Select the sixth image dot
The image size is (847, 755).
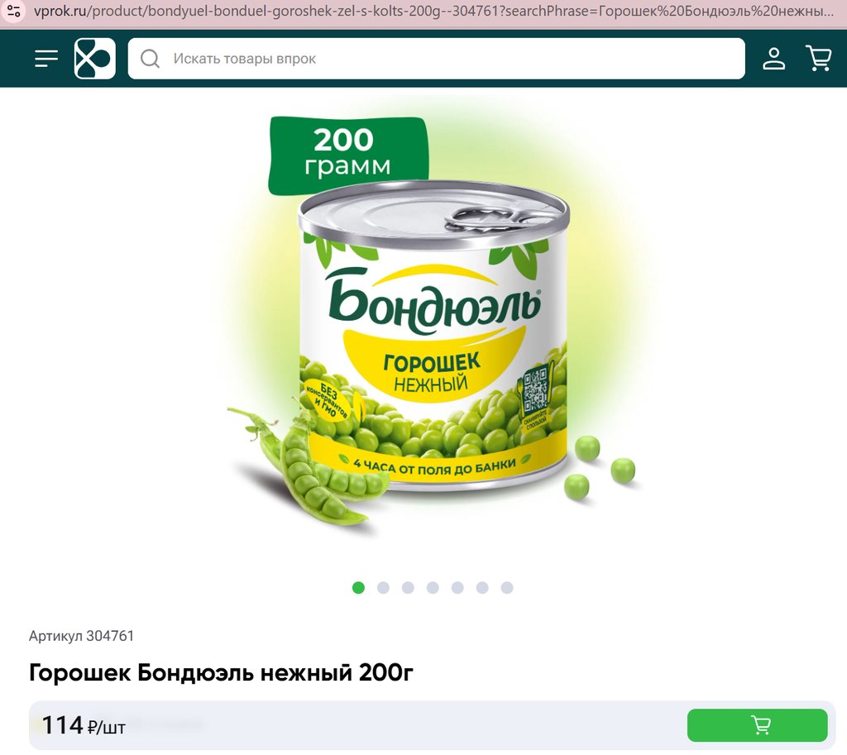482,588
